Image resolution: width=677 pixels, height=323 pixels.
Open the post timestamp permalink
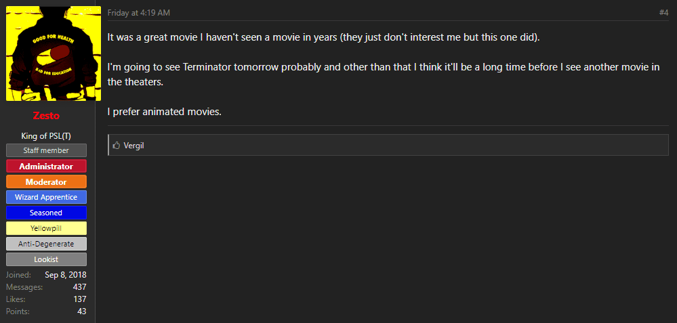tap(138, 12)
